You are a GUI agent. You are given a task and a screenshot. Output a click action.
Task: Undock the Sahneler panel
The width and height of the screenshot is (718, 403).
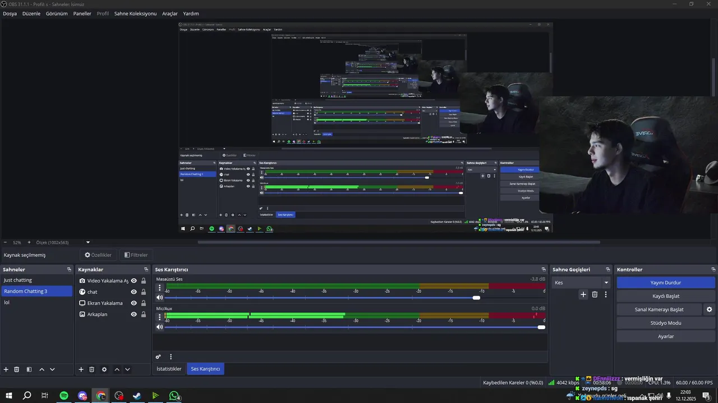pyautogui.click(x=69, y=270)
